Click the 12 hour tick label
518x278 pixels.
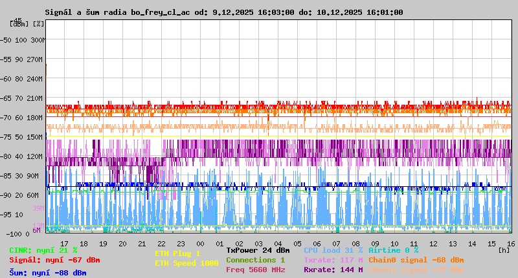pyautogui.click(x=433, y=244)
